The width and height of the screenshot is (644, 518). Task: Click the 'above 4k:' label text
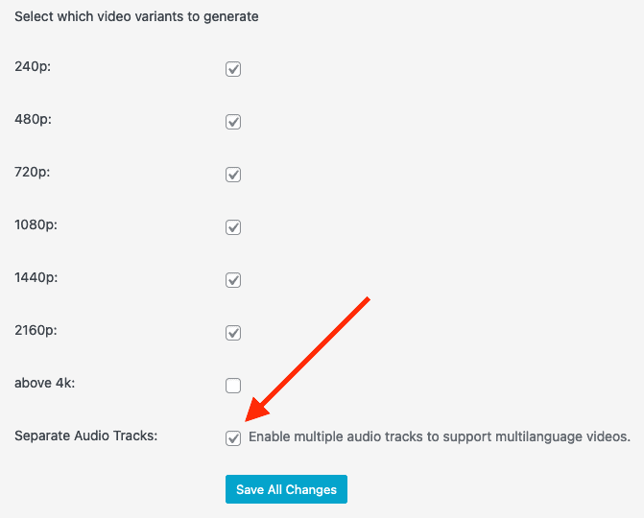coord(45,383)
